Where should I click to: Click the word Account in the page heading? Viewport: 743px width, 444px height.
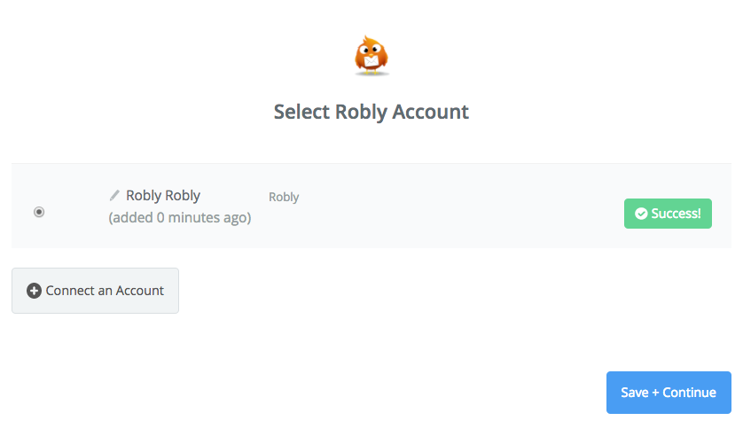click(x=430, y=112)
